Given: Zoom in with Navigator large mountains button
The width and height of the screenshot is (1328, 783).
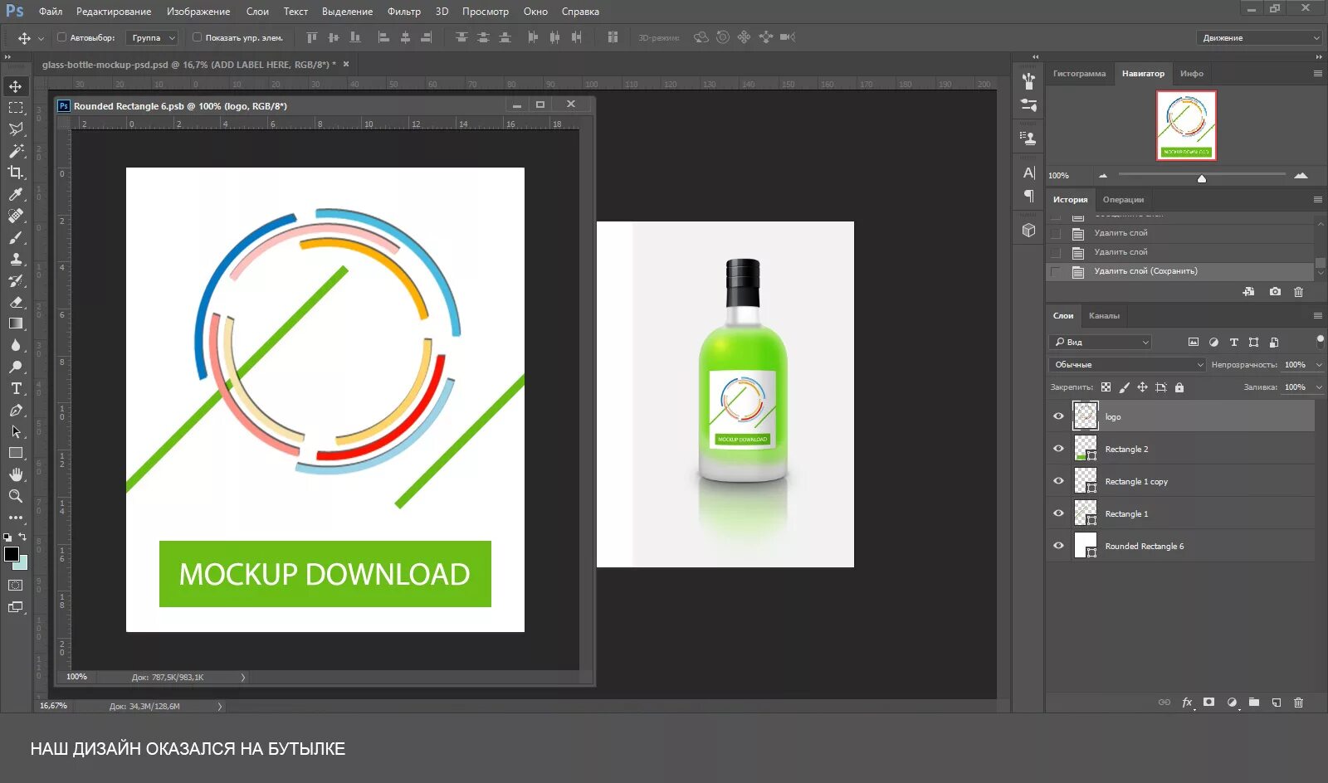Looking at the screenshot, I should click(1301, 175).
